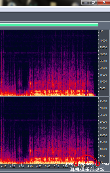The width and height of the screenshot is (110, 173).
Task: Click the hms time format label
Action: click(x=95, y=166)
